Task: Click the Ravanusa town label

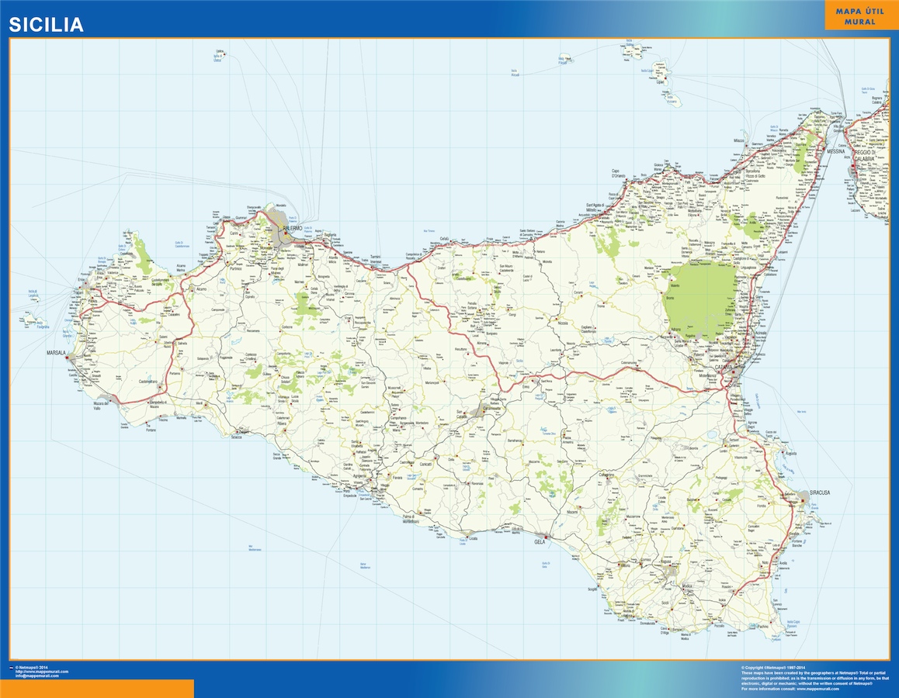Action: pos(477,482)
